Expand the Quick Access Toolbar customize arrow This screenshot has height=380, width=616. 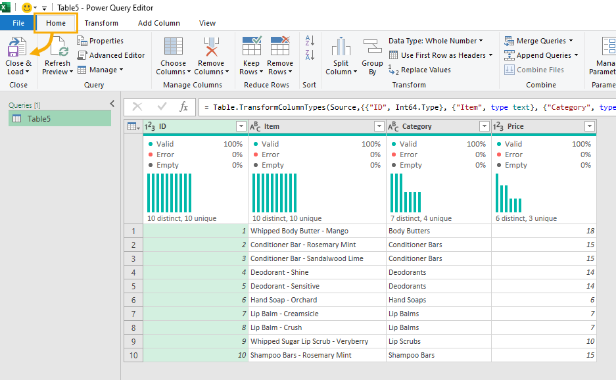(44, 8)
